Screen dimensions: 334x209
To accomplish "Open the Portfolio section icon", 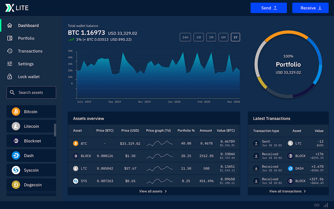I will (9, 38).
